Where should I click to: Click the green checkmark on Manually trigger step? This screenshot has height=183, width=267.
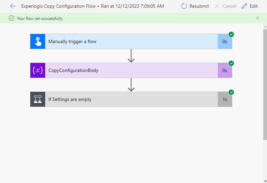point(231,35)
